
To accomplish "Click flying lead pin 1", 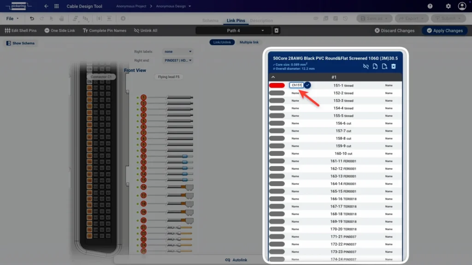I will tap(144, 98).
